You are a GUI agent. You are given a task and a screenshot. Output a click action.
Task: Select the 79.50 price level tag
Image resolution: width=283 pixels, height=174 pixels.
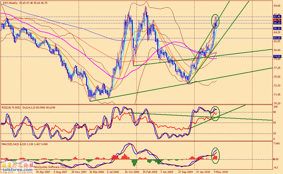(x=277, y=56)
